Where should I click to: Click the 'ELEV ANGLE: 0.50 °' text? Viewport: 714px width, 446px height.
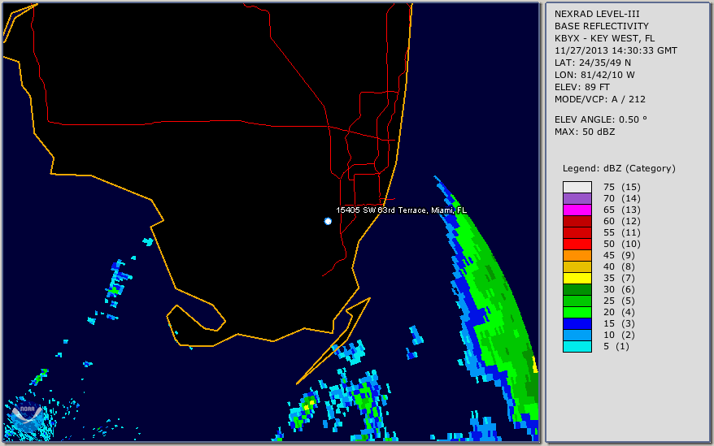pyautogui.click(x=600, y=119)
